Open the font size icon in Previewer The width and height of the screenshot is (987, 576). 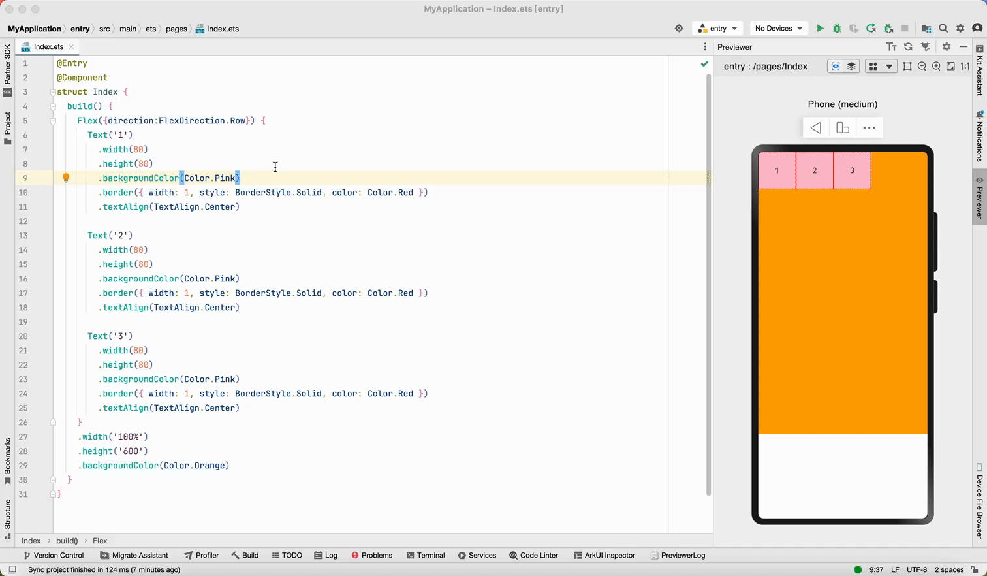click(x=891, y=47)
